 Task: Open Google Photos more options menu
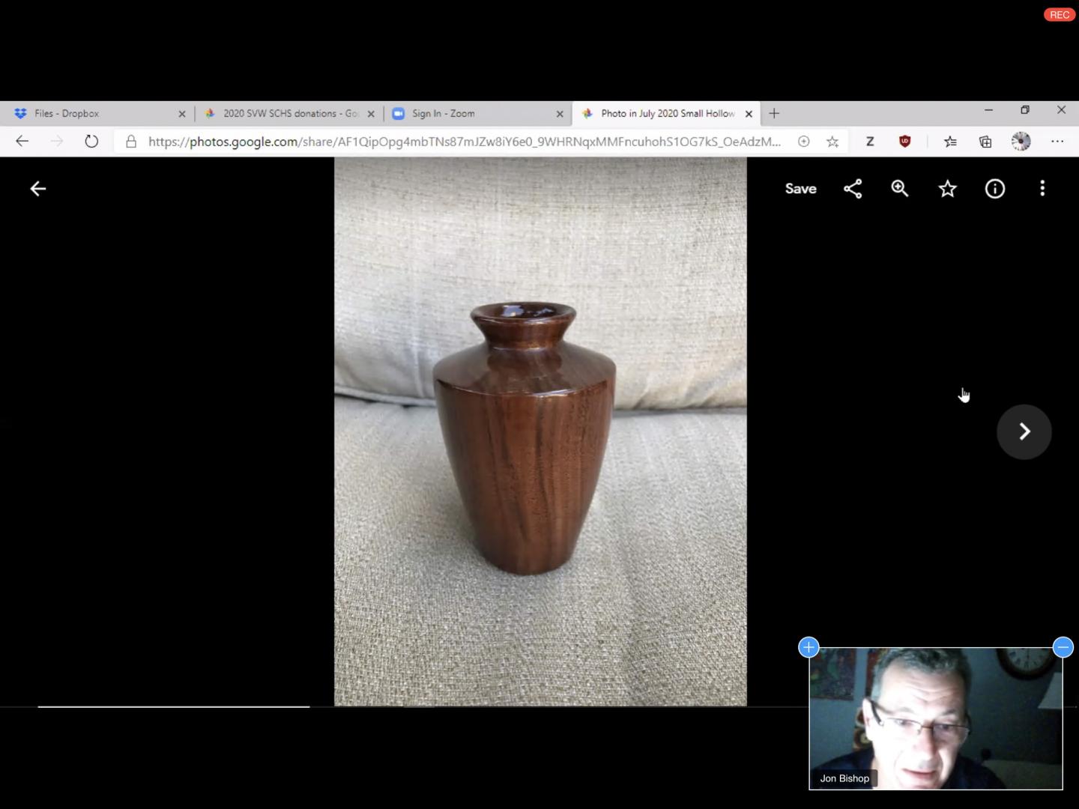(x=1042, y=189)
